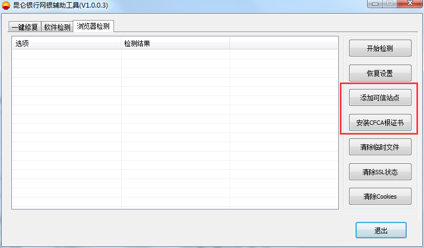Click the 开始检测 button
The width and height of the screenshot is (424, 248).
point(380,48)
